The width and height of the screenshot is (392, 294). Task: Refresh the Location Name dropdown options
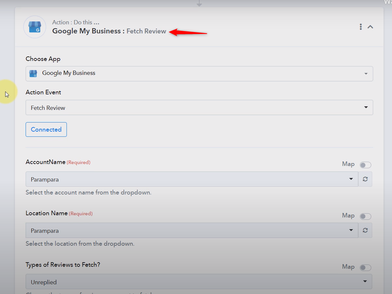[365, 230]
